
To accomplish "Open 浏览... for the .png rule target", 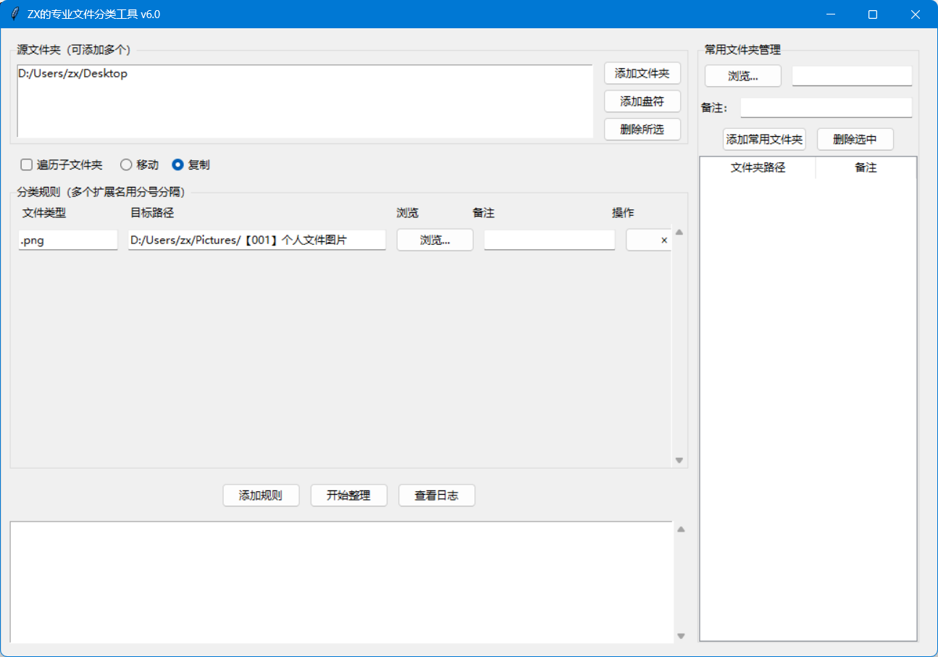I will pos(435,240).
